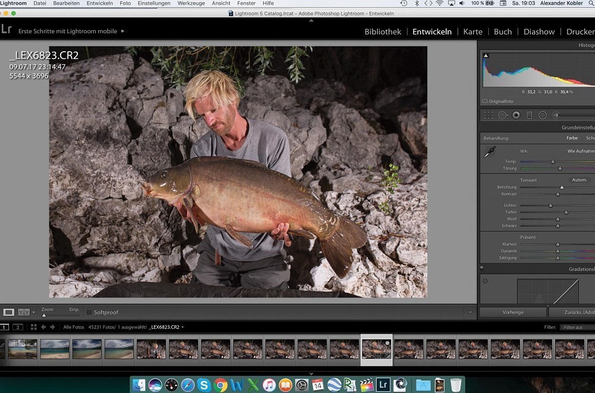The height and width of the screenshot is (393, 595).
Task: Collapse the filmstrip with bottom arrow
Action: pos(311,373)
